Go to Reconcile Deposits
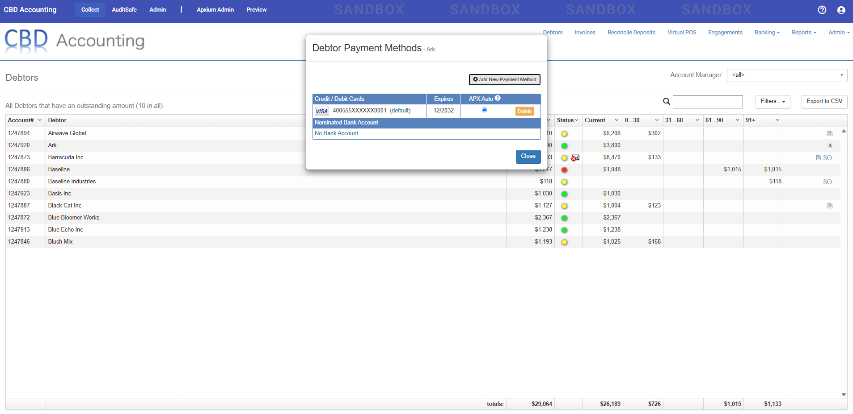 [631, 33]
